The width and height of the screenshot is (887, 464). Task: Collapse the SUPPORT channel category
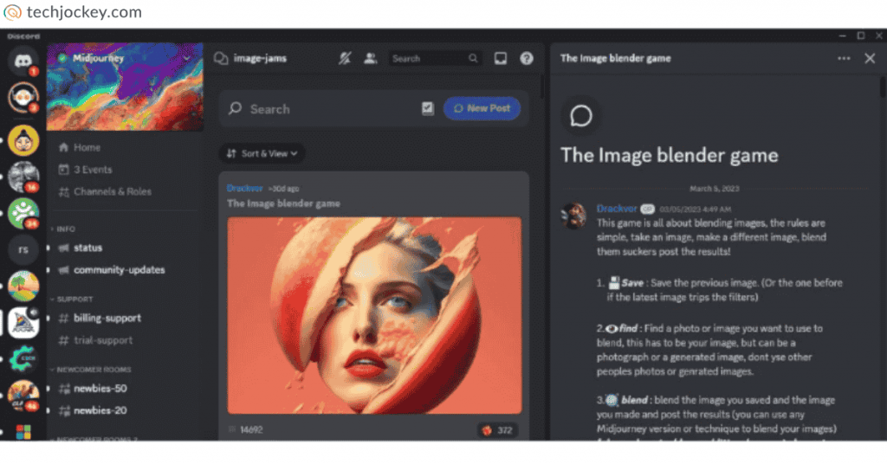[75, 299]
